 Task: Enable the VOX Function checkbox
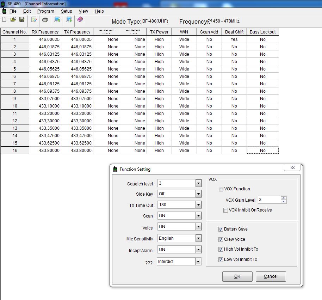point(221,189)
